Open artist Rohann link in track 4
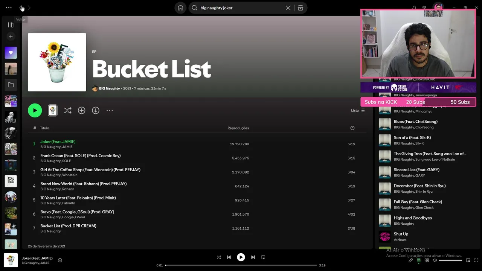The image size is (482, 271). point(68,189)
